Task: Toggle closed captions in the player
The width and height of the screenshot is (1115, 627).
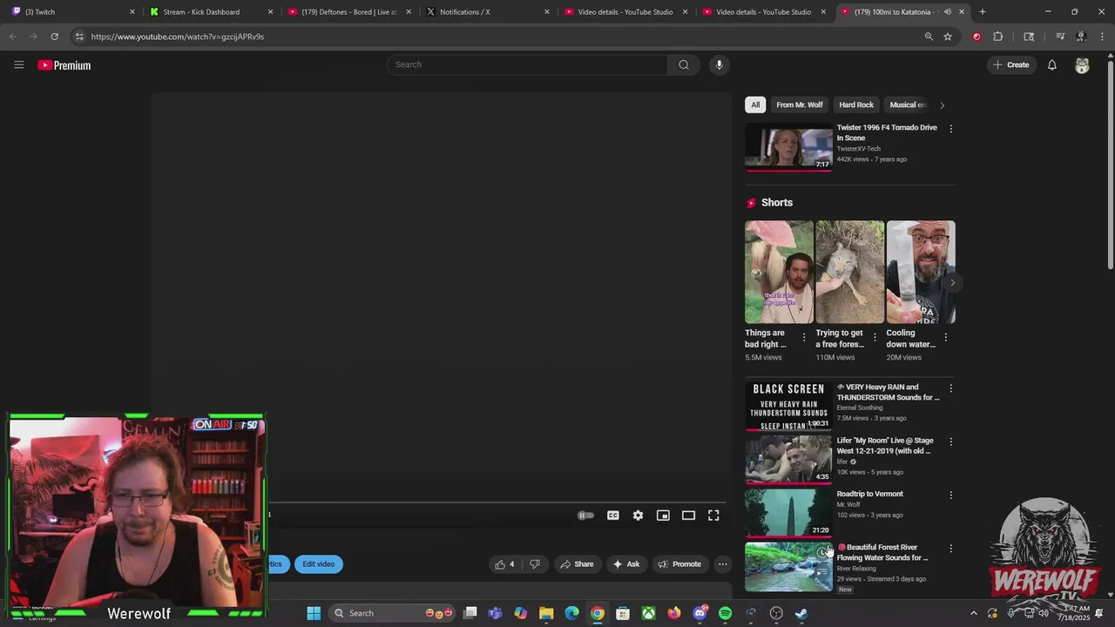Action: point(613,516)
